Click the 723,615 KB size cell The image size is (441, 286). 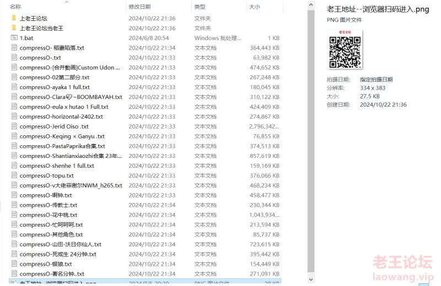[x=265, y=244]
